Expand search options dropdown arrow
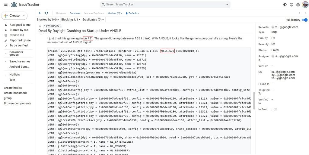The image size is (309, 155). pyautogui.click(x=227, y=5)
